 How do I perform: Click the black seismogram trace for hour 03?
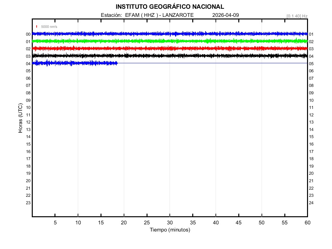(170, 56)
